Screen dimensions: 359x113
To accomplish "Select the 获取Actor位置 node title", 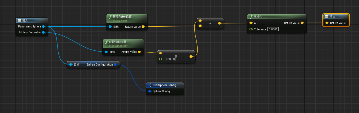I will coord(122,17).
